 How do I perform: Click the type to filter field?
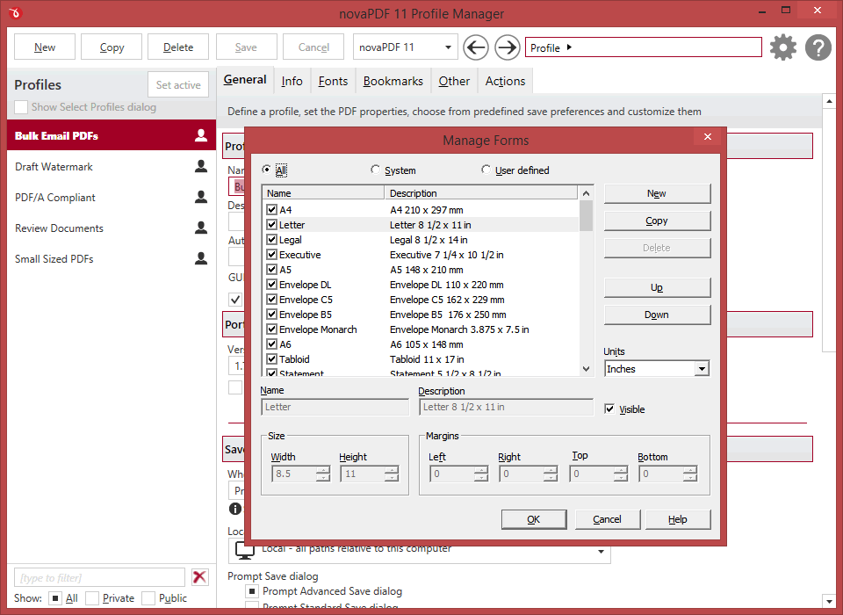tap(99, 578)
